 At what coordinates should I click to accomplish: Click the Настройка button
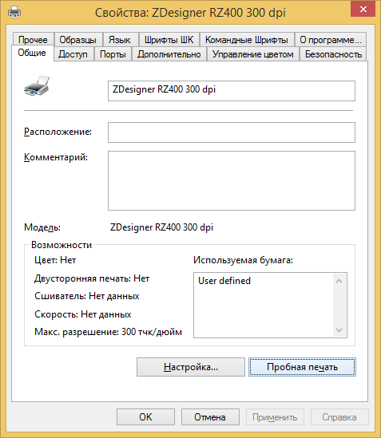coord(191,367)
